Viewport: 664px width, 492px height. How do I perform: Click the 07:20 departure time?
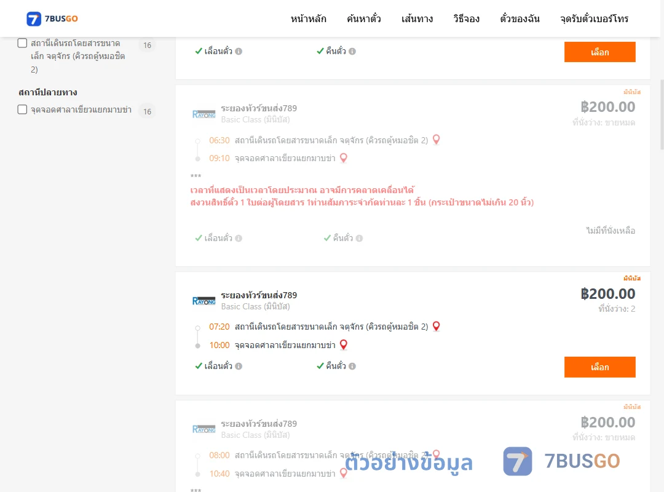pos(219,327)
